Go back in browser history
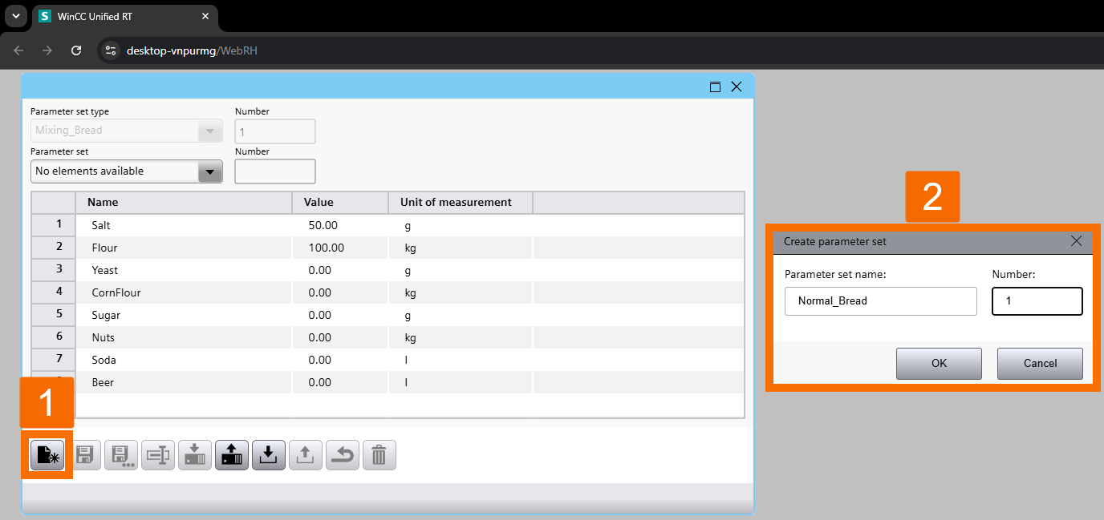 (x=18, y=50)
